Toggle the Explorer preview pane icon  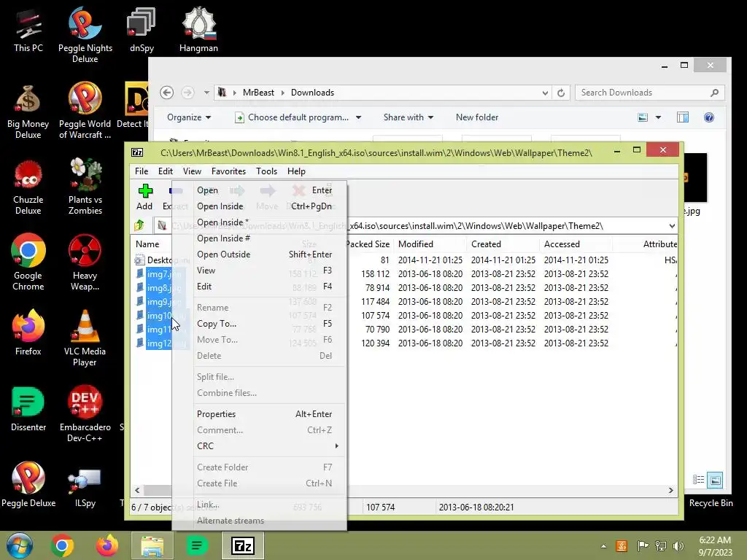tap(683, 117)
